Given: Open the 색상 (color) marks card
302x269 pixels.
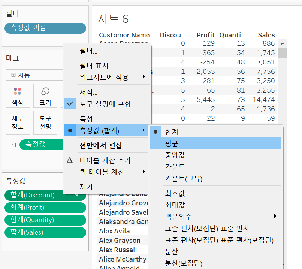Looking at the screenshot, I should pyautogui.click(x=18, y=96).
